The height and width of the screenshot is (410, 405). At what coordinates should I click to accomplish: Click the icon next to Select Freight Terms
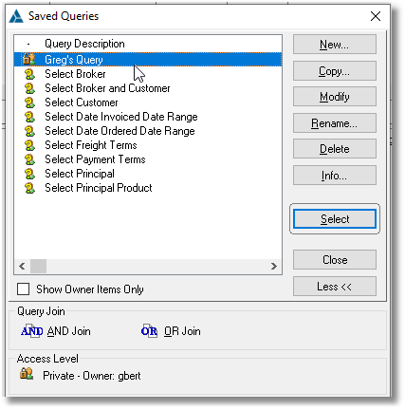click(x=29, y=145)
